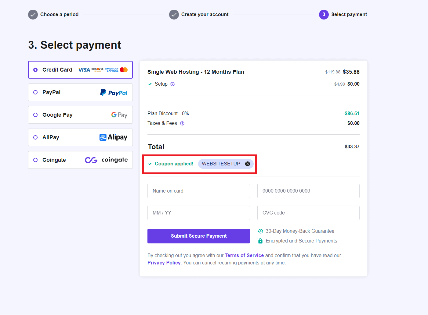
Task: Click the green checkmark beside Setup
Action: 150,84
